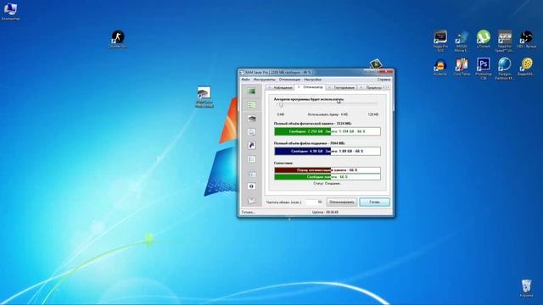543x305 pixels.
Task: Click the Оптимизировать button
Action: tap(341, 202)
